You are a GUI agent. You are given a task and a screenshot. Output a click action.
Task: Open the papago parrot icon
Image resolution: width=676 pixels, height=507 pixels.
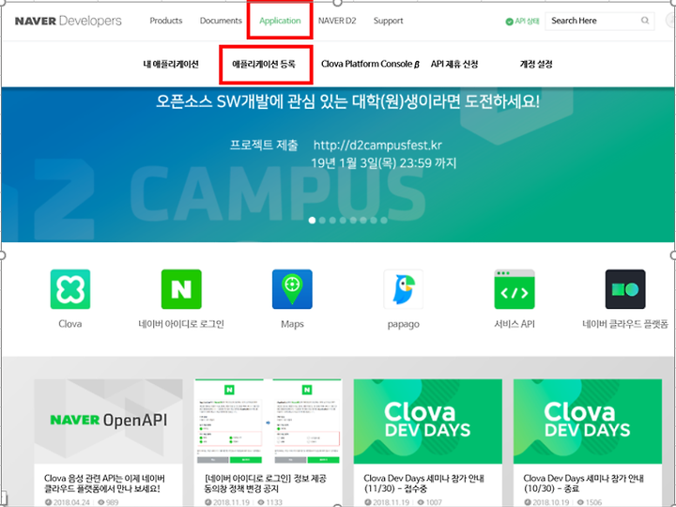click(404, 289)
